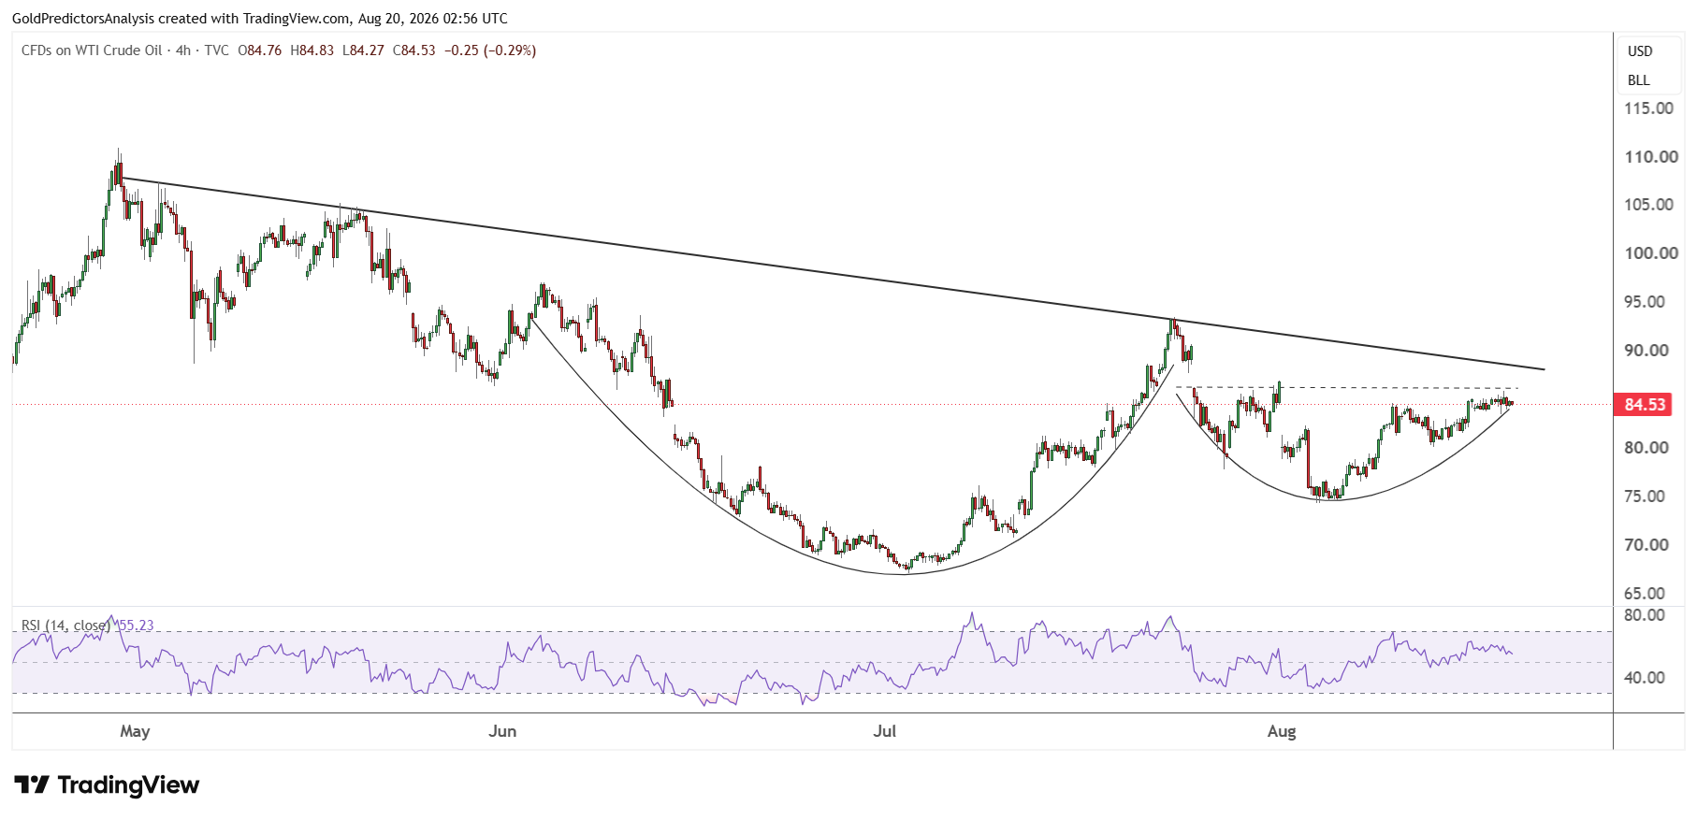Click the Jul label on time axis
Screen dimensions: 1697x820
coord(884,731)
